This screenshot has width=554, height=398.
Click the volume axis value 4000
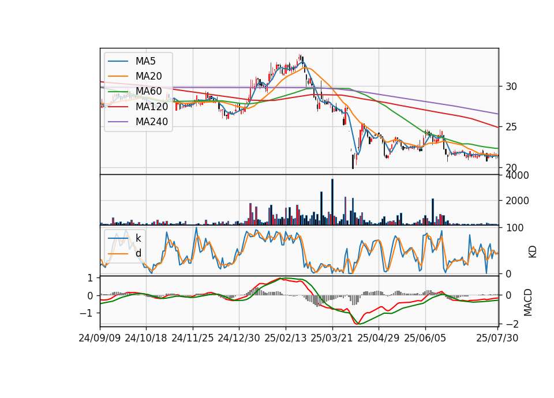click(x=517, y=175)
